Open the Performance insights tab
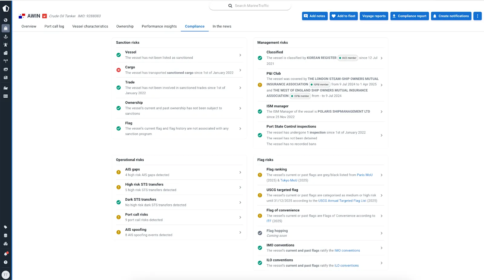This screenshot has height=280, width=484. [x=159, y=26]
